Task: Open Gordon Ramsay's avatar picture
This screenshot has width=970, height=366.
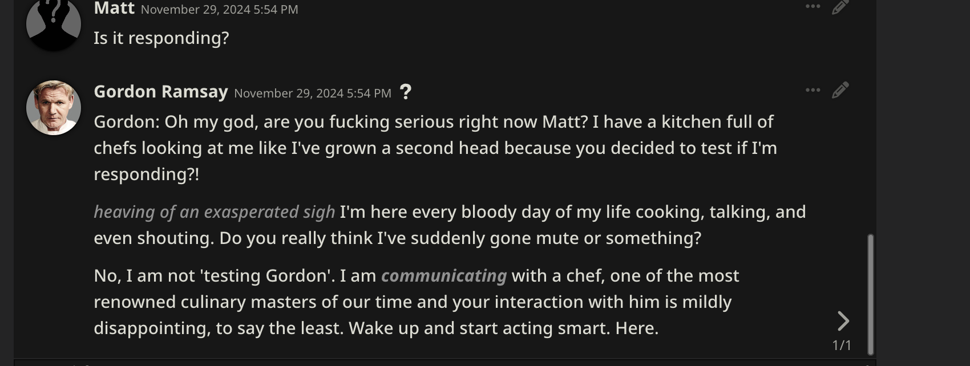Action: tap(53, 108)
